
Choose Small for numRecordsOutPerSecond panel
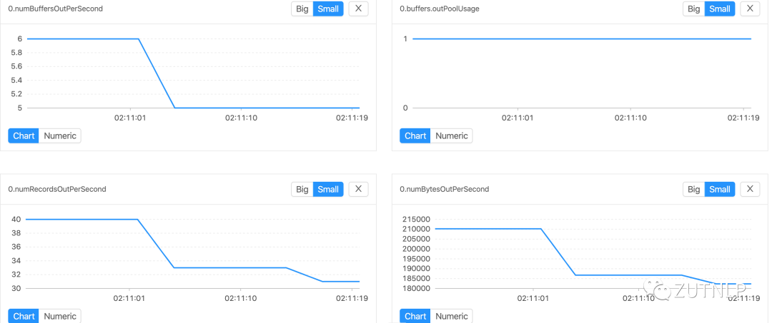[328, 189]
